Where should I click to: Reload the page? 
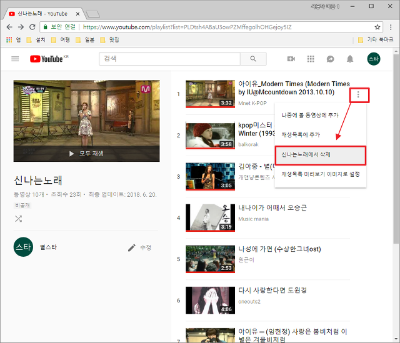(x=32, y=27)
